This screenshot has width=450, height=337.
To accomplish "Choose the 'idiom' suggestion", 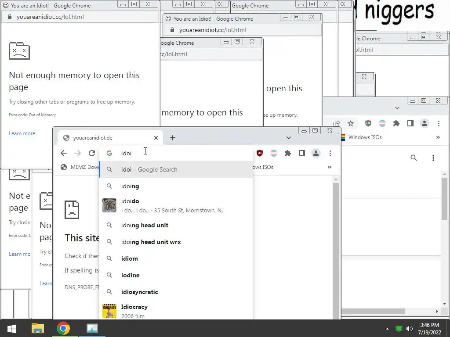I will [176, 258].
